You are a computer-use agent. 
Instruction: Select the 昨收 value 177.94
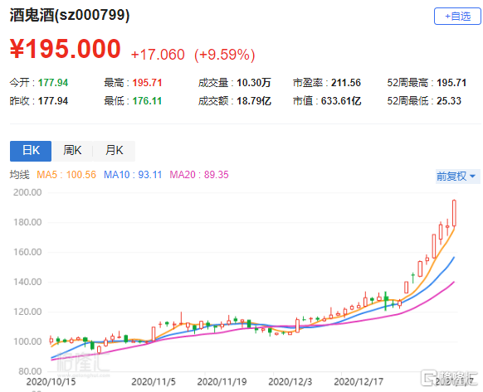(53, 100)
